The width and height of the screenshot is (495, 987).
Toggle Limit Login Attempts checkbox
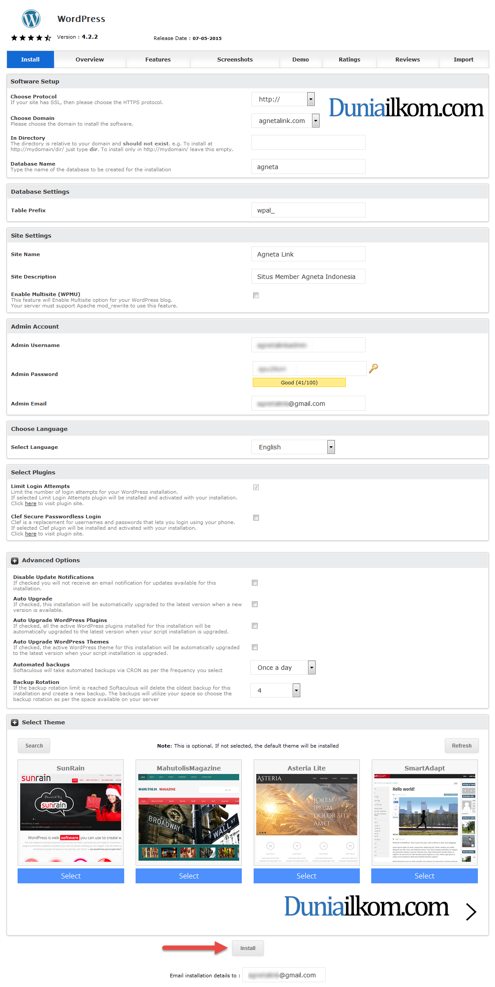click(256, 488)
